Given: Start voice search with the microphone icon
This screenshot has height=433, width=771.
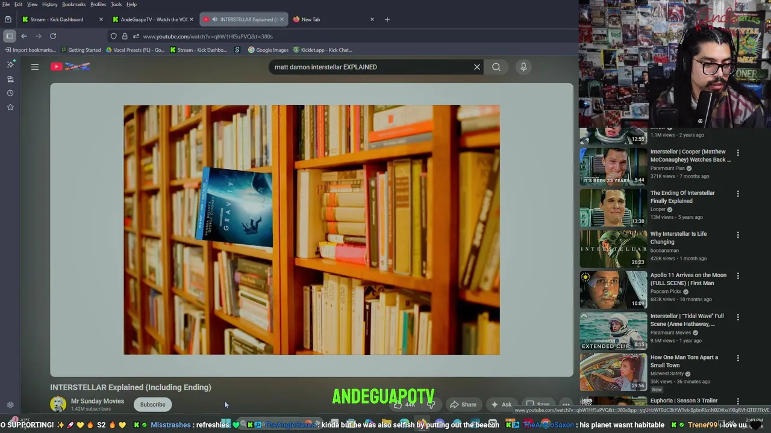Looking at the screenshot, I should pos(523,67).
